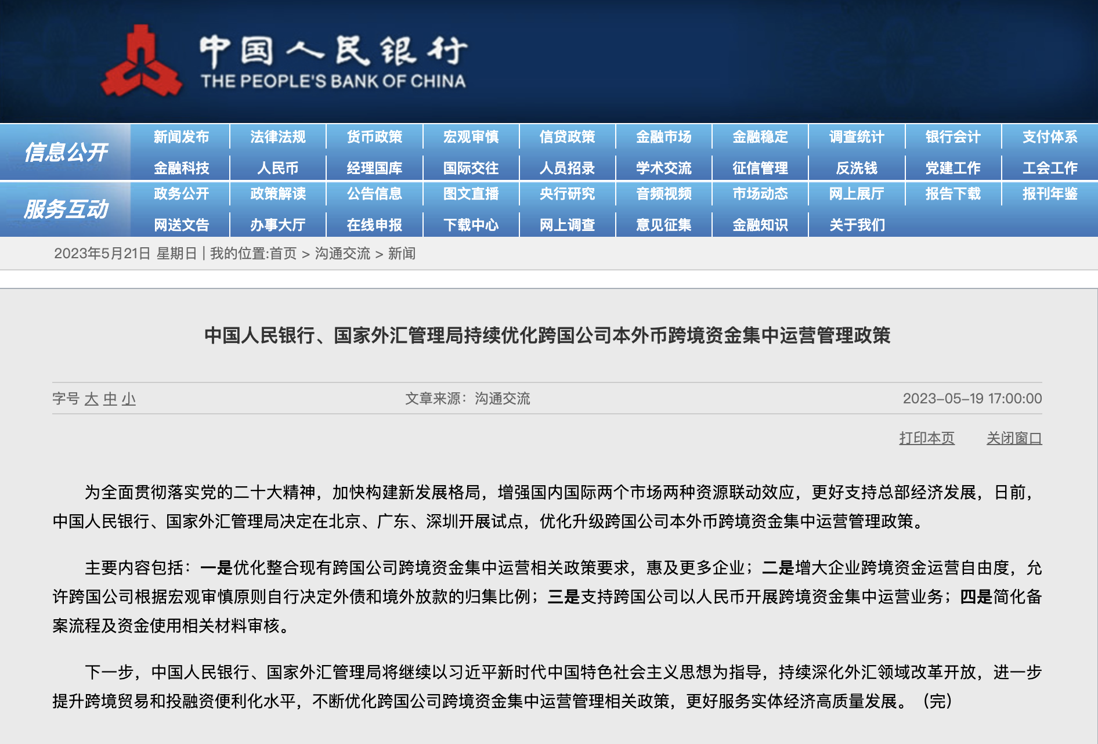The width and height of the screenshot is (1098, 744).
Task: Open 政策解读 under 服务互动
Action: pyautogui.click(x=277, y=194)
